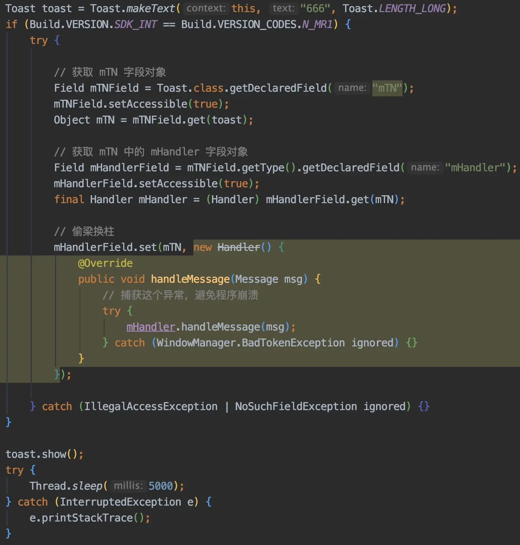Click the comment 获取 mTN 字段对象
Viewport: 520px width, 545px height.
110,72
